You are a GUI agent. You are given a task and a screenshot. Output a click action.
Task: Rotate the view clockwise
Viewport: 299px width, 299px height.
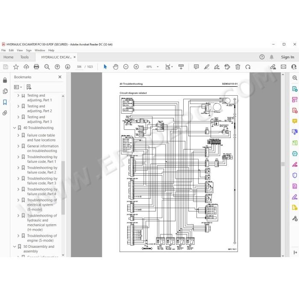248,67
